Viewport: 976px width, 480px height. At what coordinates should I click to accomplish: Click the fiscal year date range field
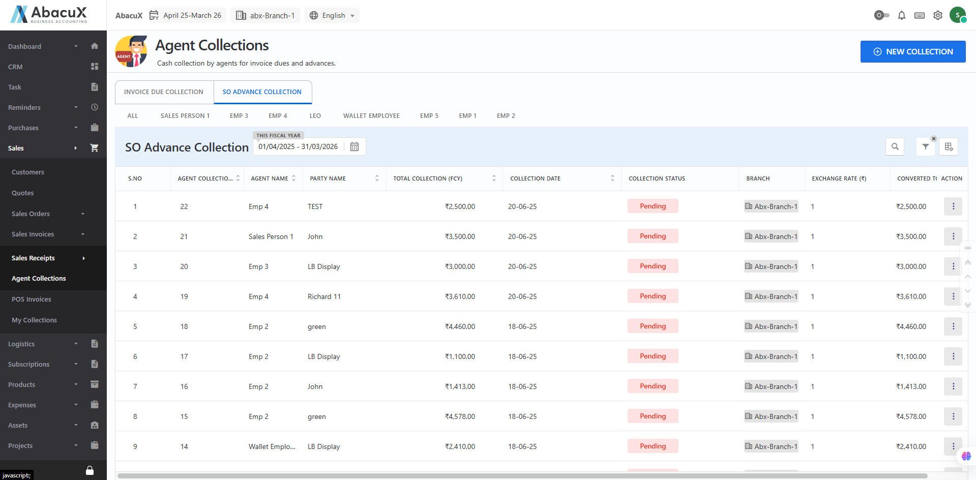298,146
